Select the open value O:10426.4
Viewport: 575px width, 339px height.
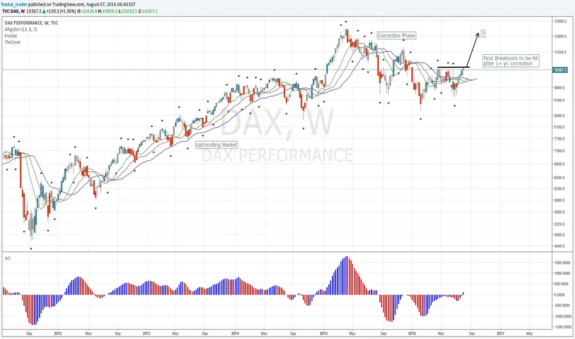pos(87,11)
